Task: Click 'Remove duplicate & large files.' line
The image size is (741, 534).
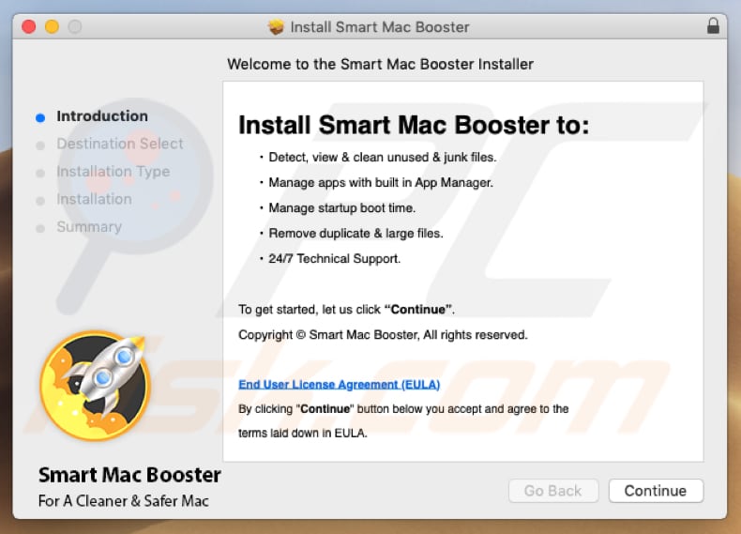Action: coord(355,233)
